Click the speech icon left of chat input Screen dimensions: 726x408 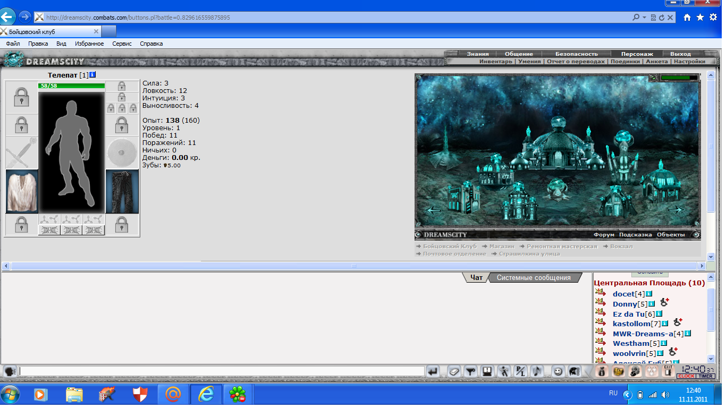tap(10, 371)
